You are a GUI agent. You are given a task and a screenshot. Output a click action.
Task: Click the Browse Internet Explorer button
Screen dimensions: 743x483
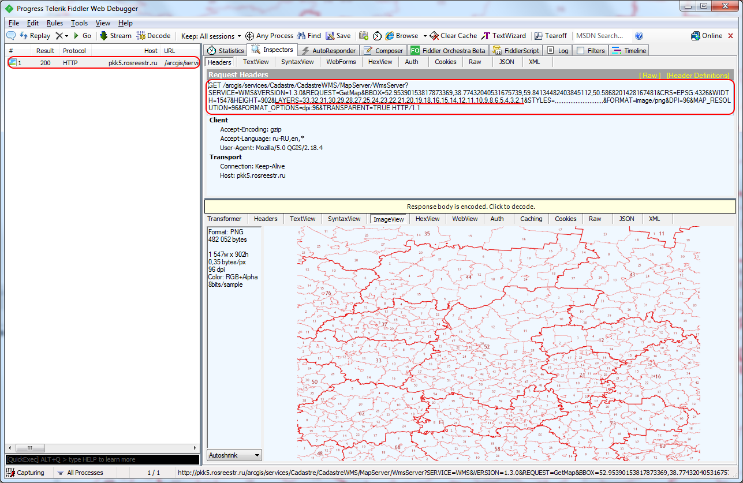pos(402,36)
